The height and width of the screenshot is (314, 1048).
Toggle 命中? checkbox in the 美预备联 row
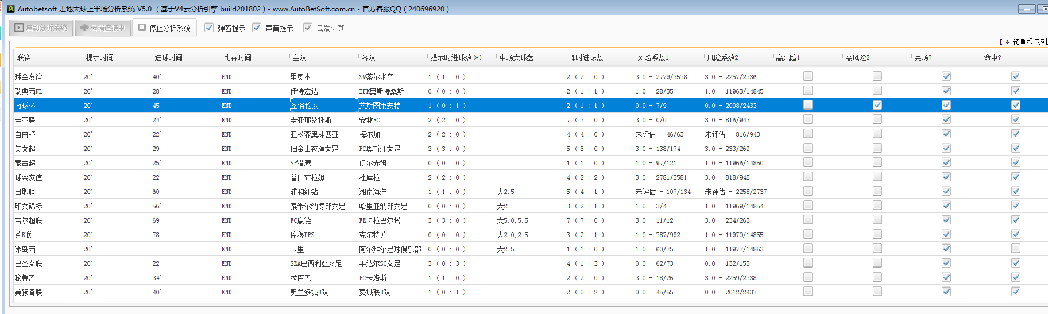point(1015,292)
